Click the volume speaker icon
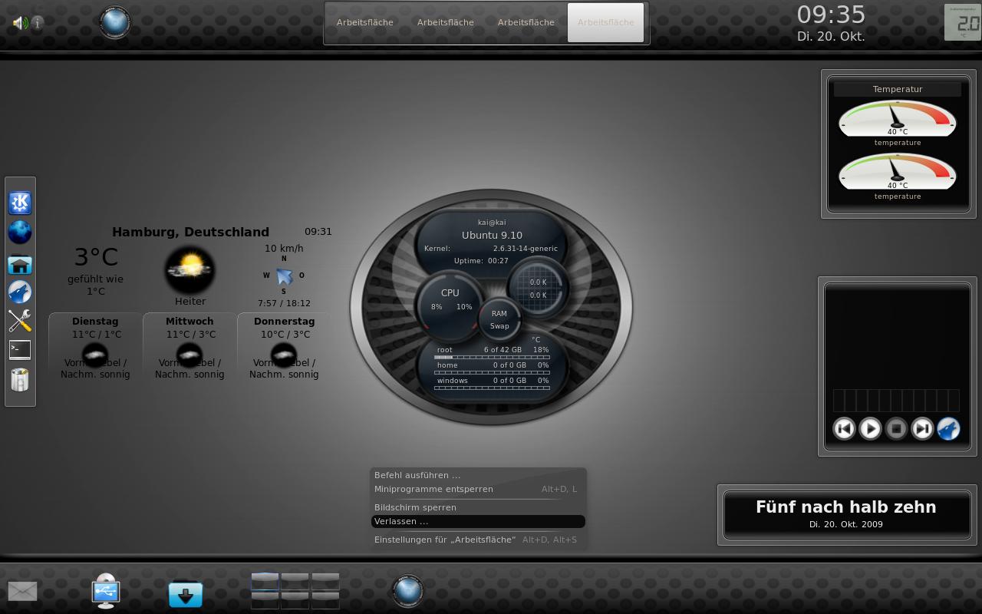982x614 pixels. tap(20, 23)
